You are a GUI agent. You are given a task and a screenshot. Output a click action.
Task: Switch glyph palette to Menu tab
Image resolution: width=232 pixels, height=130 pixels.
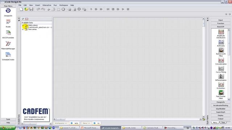click(x=215, y=123)
